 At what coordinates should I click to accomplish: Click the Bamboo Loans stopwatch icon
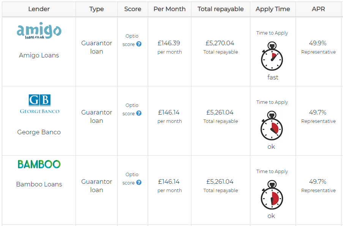point(272,197)
